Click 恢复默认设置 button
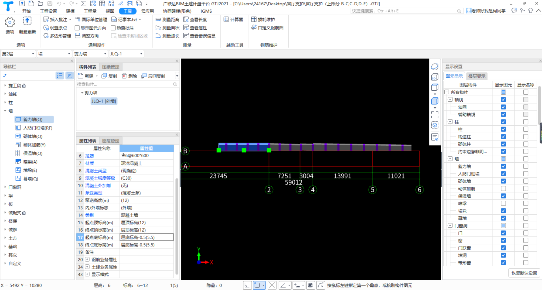This screenshot has width=542, height=290. coord(524,273)
